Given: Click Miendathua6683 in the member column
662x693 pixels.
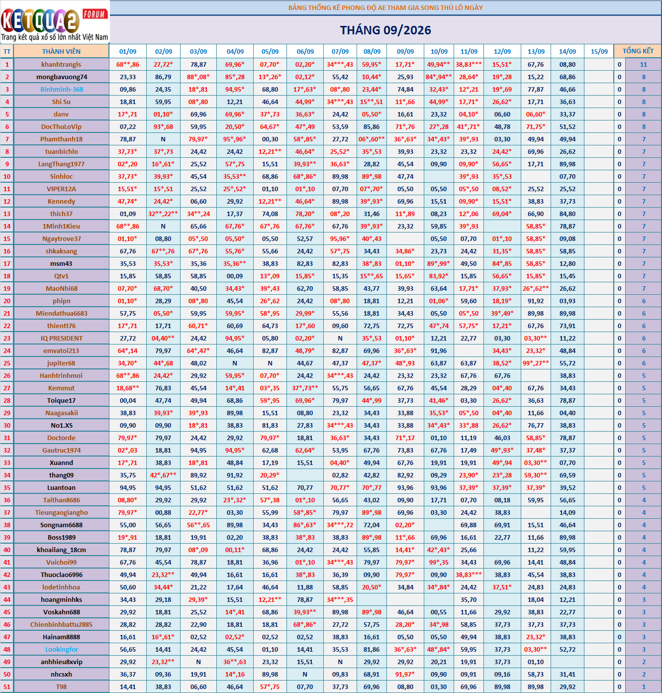Looking at the screenshot, I should [x=61, y=313].
